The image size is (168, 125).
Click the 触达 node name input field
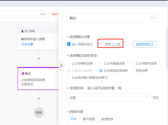click(x=113, y=18)
